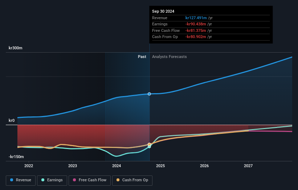
Task: Click the pink Free Cash Flow legend dot
Action: (74, 180)
